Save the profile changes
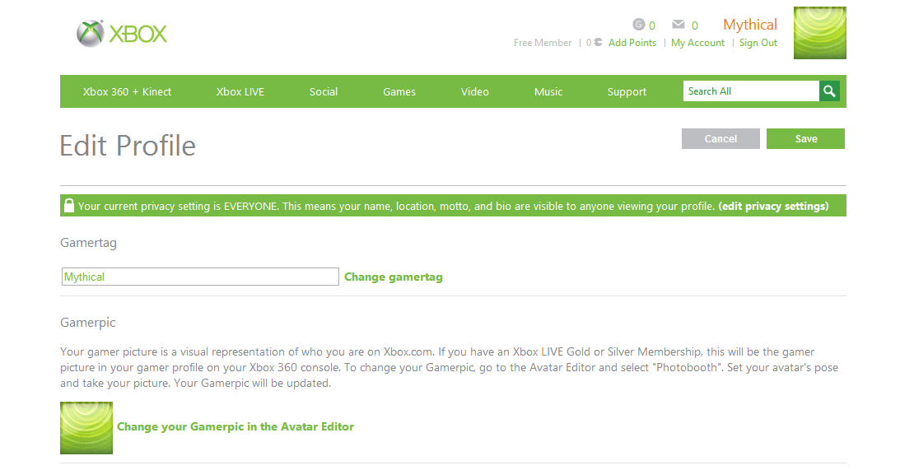This screenshot has height=470, width=914. coord(805,138)
